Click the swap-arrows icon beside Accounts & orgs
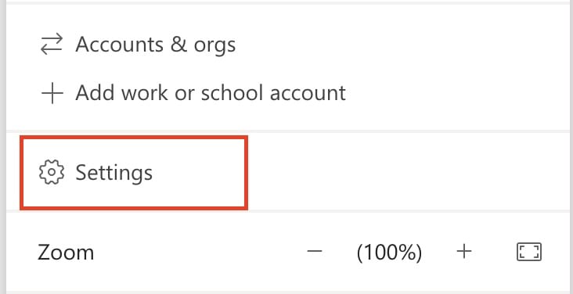 52,45
